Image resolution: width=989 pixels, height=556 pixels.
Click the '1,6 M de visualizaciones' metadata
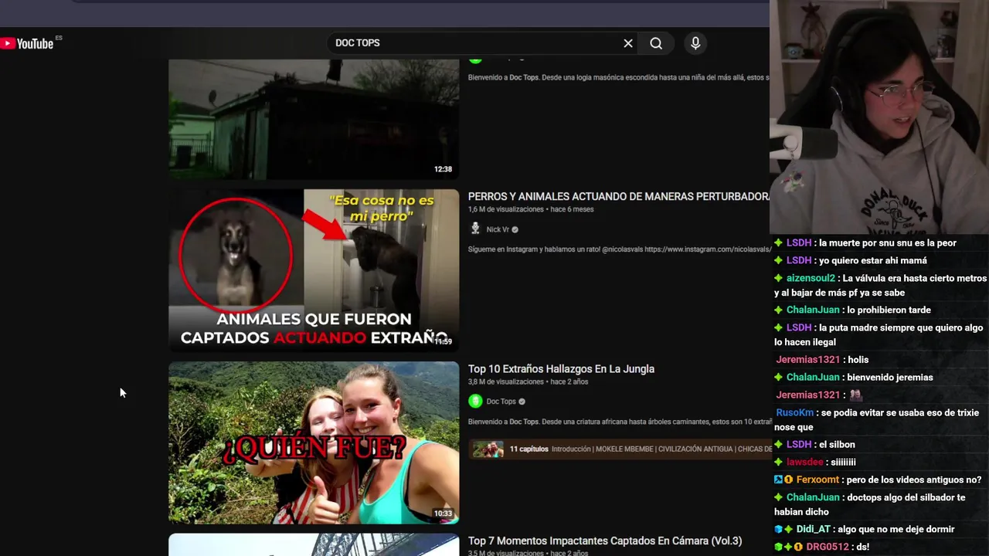pyautogui.click(x=505, y=209)
